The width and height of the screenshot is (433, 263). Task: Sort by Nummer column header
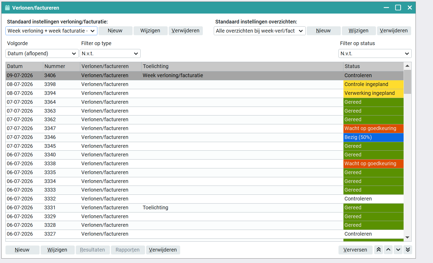click(61, 66)
